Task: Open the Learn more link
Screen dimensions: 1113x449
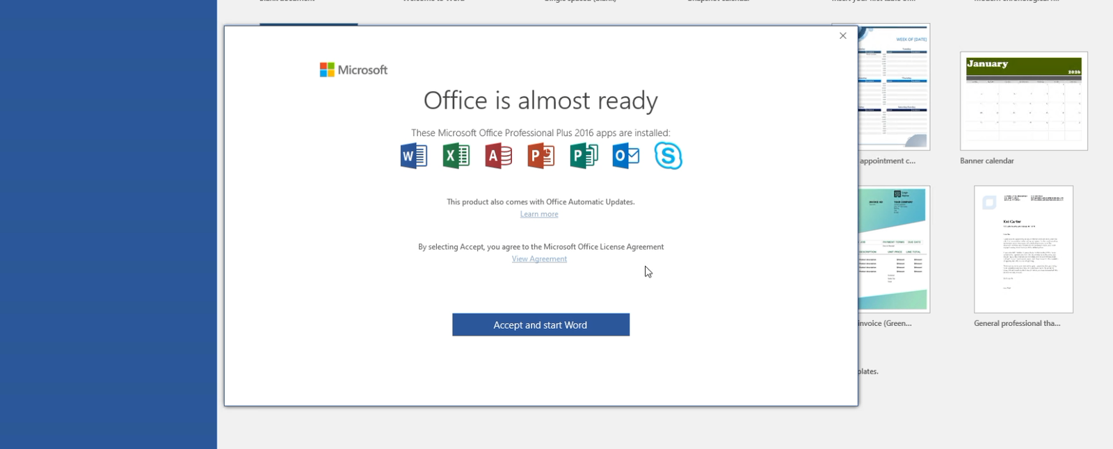Action: [x=539, y=214]
